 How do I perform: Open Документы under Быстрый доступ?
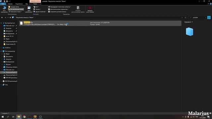pyautogui.click(x=9, y=31)
